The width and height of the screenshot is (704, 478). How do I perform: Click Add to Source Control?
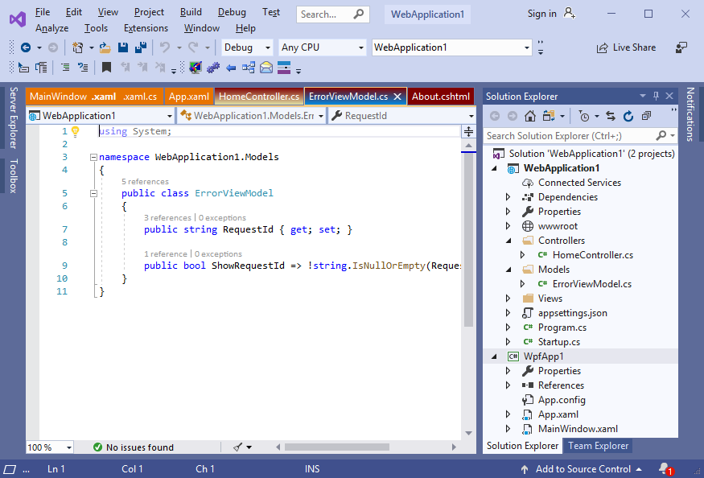click(583, 469)
